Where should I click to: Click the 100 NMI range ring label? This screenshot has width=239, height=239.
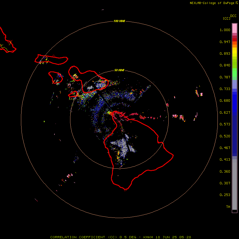click(119, 21)
